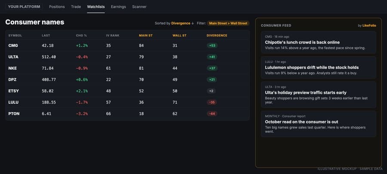Click CMG's +53 divergence badge
This screenshot has width=387, height=174.
[x=212, y=46]
